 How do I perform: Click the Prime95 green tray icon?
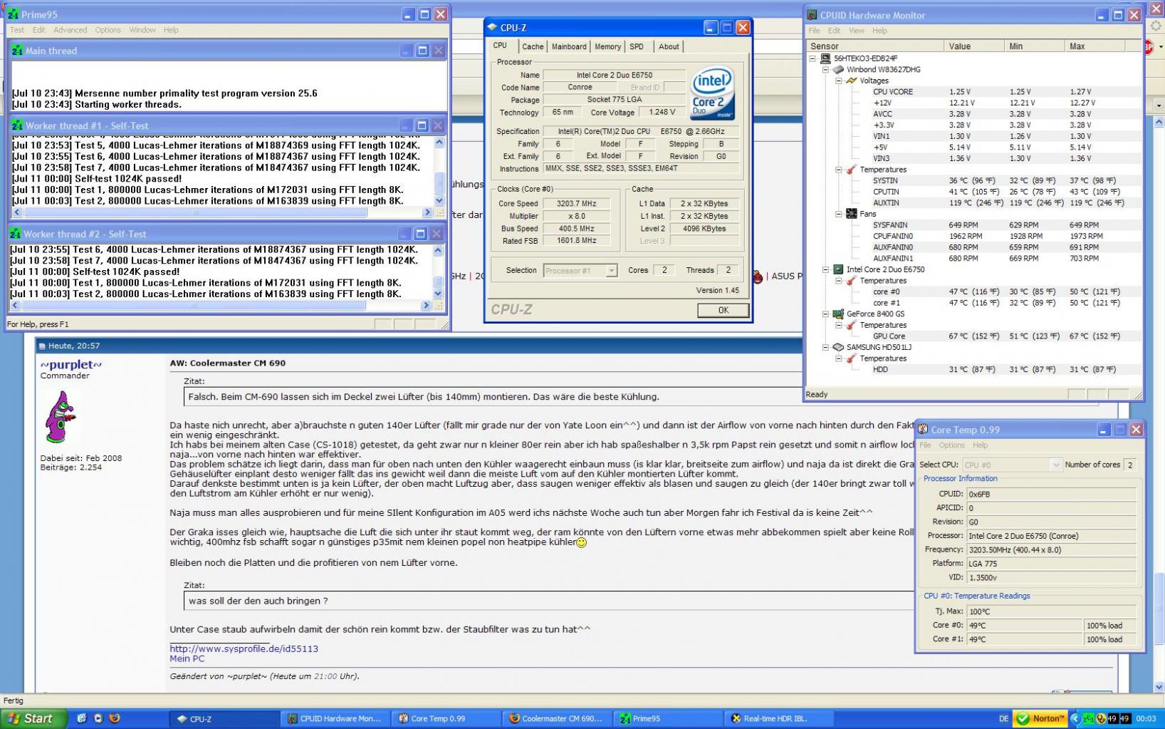tap(1090, 718)
